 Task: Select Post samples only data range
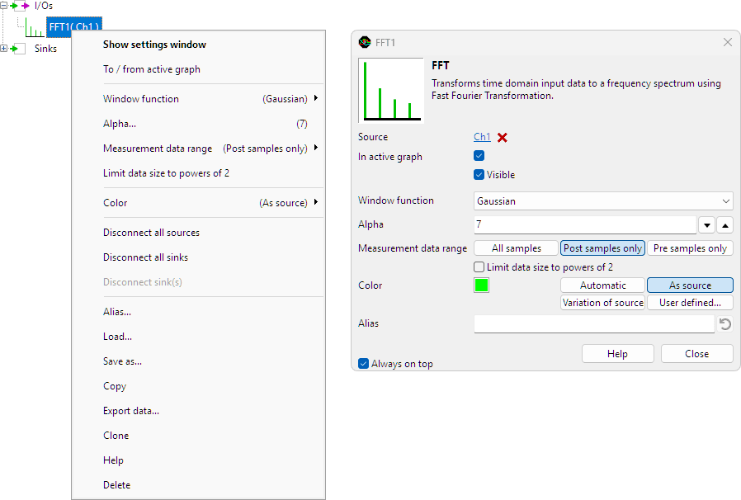(x=602, y=248)
